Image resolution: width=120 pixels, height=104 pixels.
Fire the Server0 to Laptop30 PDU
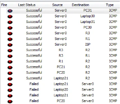(10, 17)
